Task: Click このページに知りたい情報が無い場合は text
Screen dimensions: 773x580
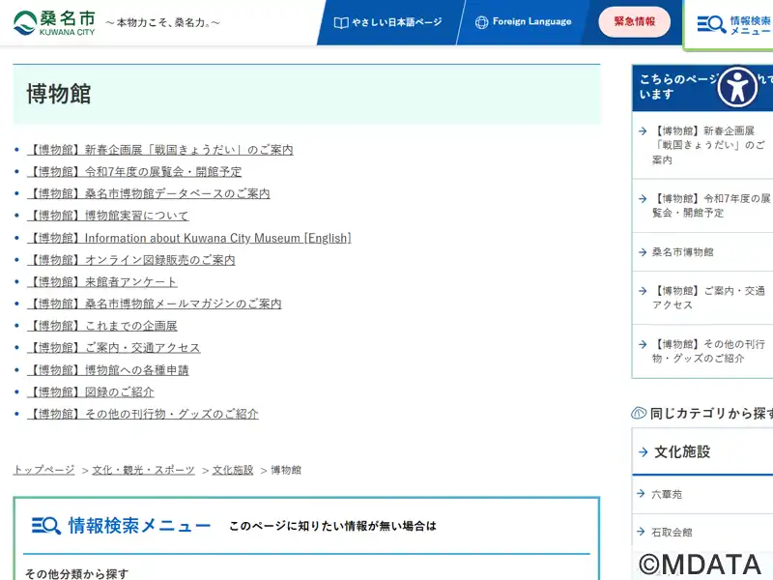Action: click(x=332, y=526)
